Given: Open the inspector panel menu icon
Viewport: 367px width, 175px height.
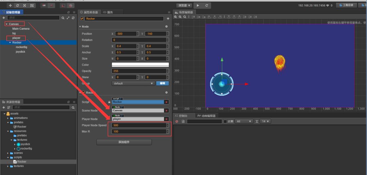Looking at the screenshot, I should (x=169, y=12).
